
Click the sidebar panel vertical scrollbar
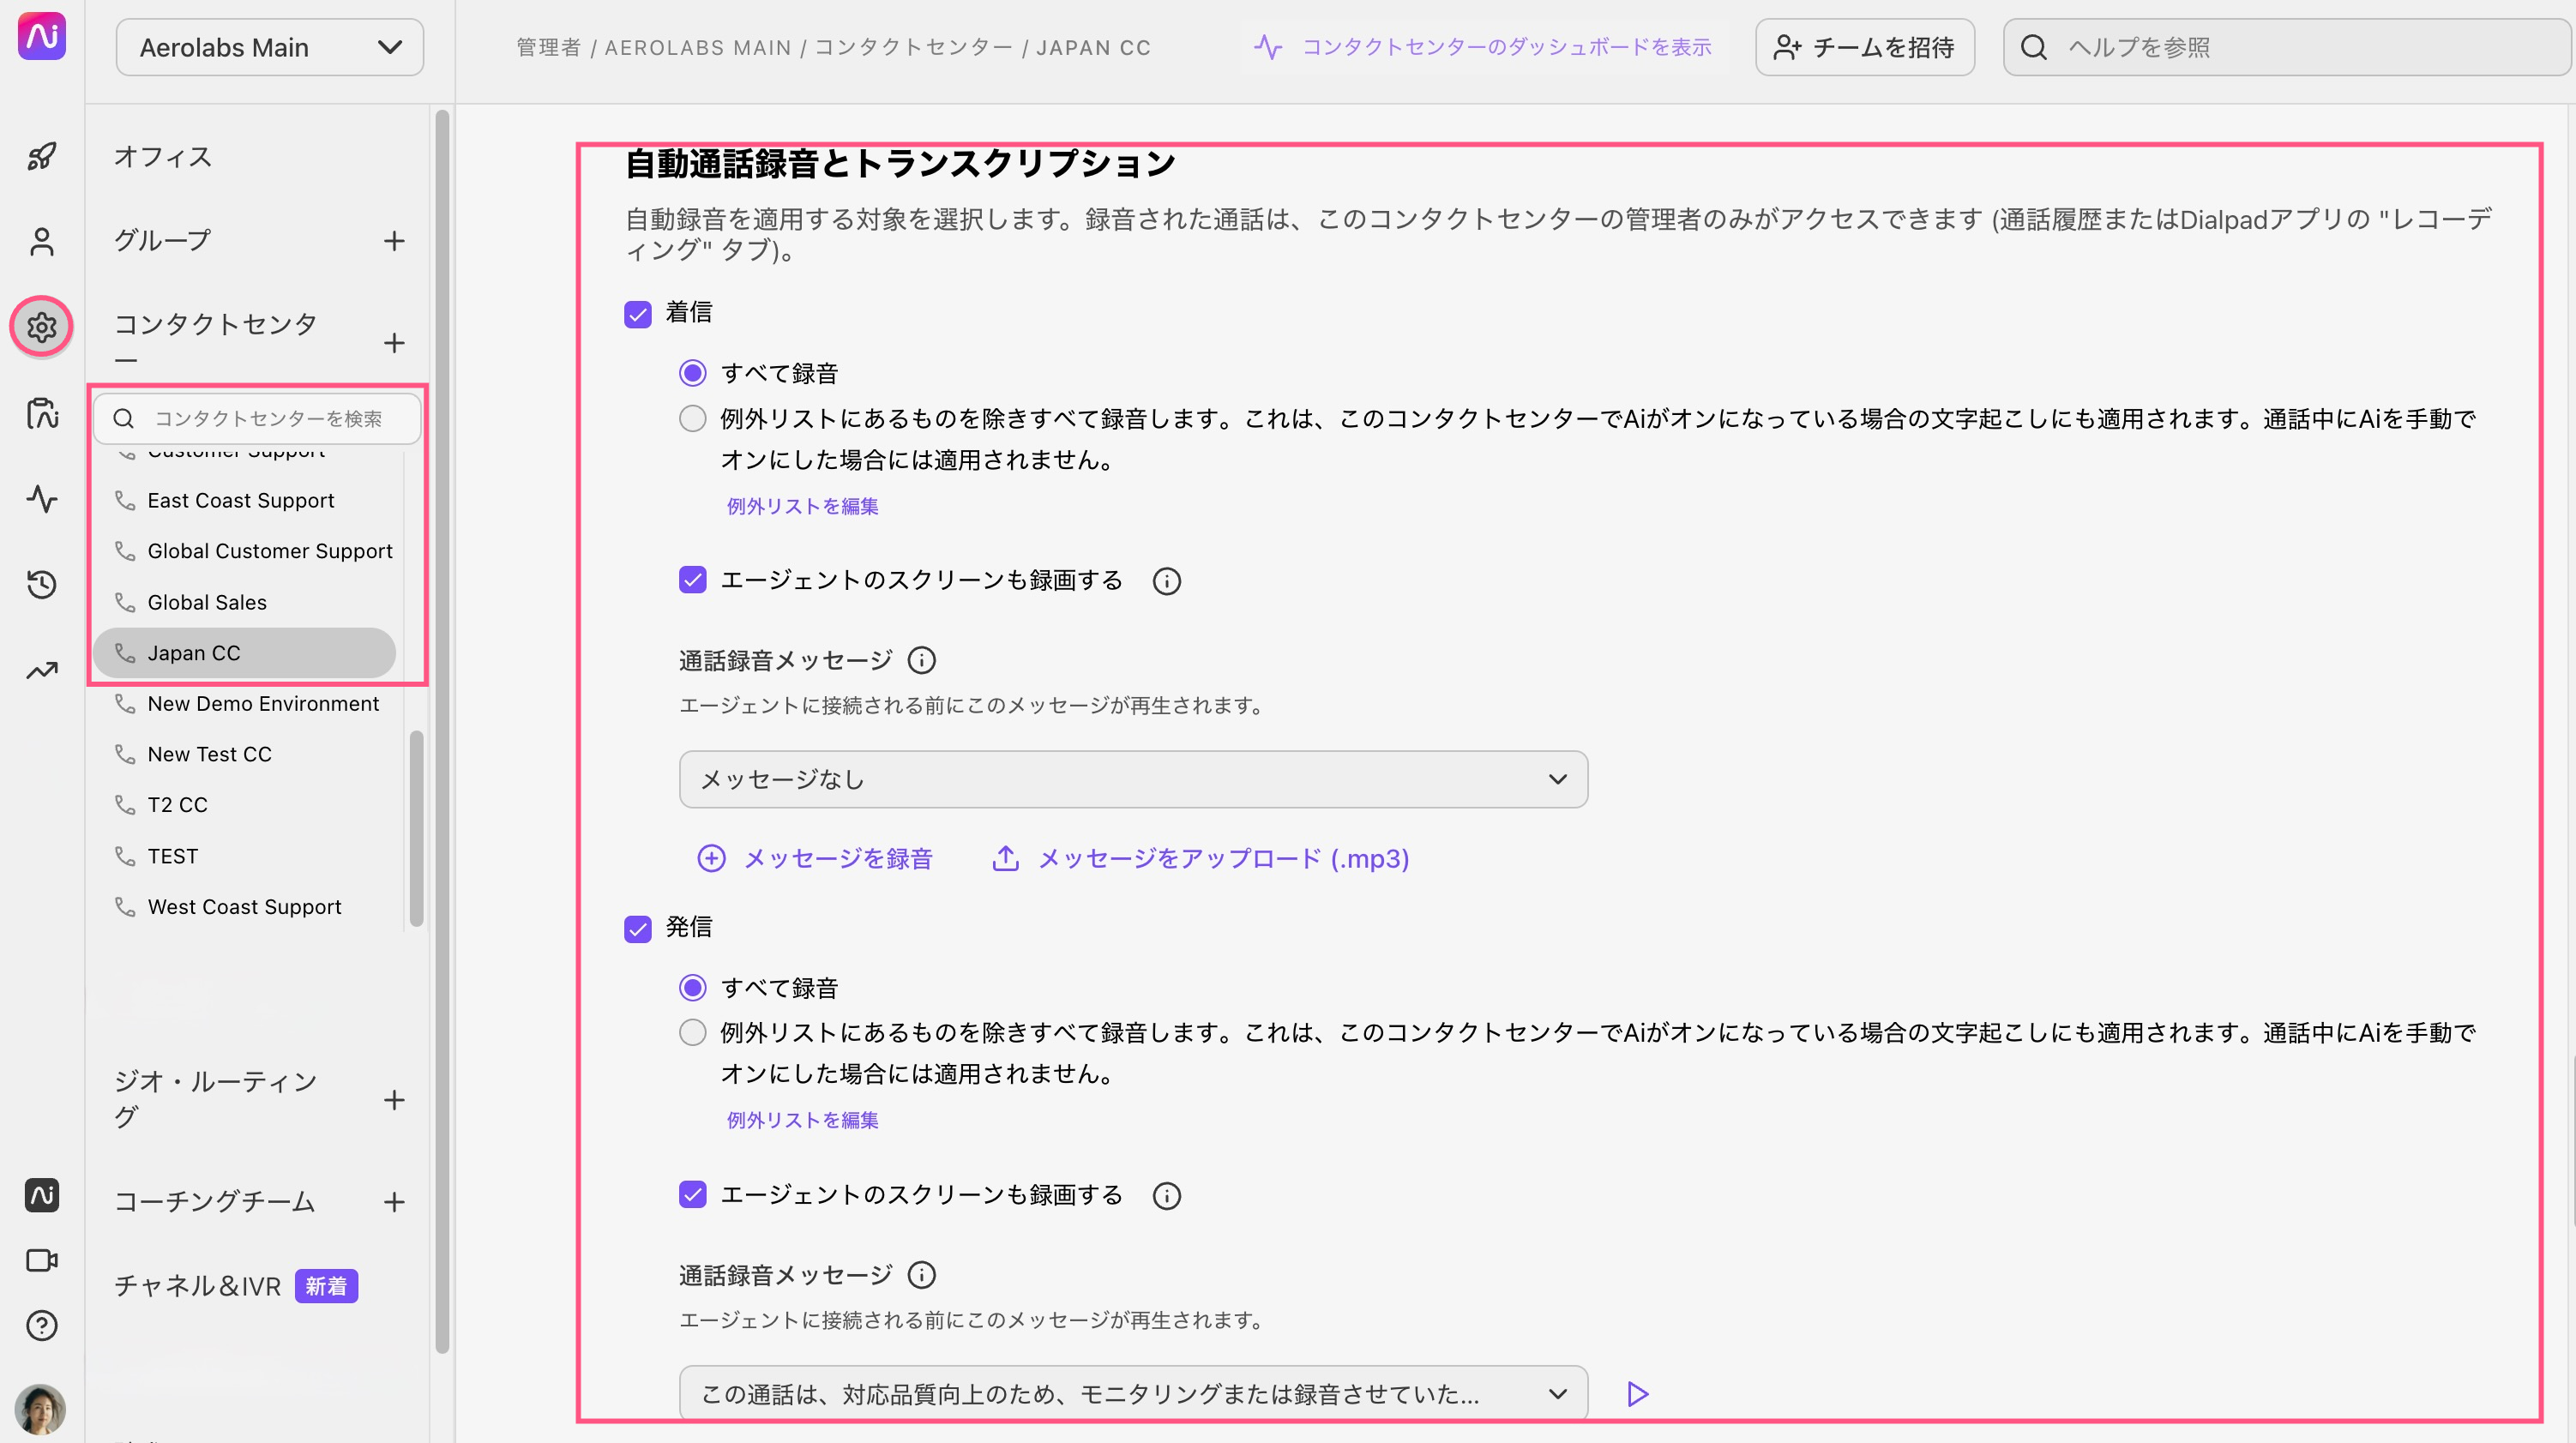click(442, 732)
